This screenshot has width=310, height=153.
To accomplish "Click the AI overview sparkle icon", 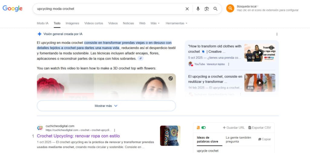I will [x=40, y=34].
